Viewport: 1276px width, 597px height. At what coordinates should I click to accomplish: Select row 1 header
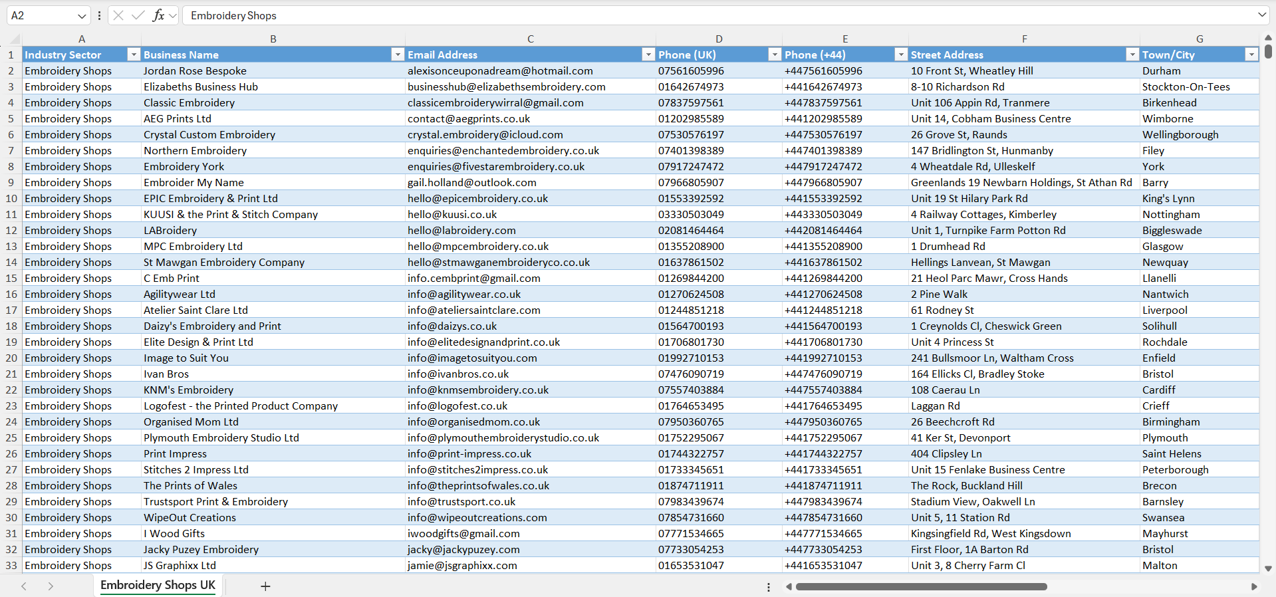11,55
